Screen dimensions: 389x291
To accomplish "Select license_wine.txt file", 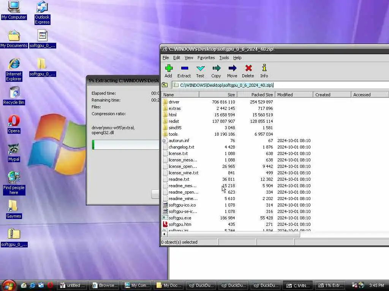I will [183, 173].
